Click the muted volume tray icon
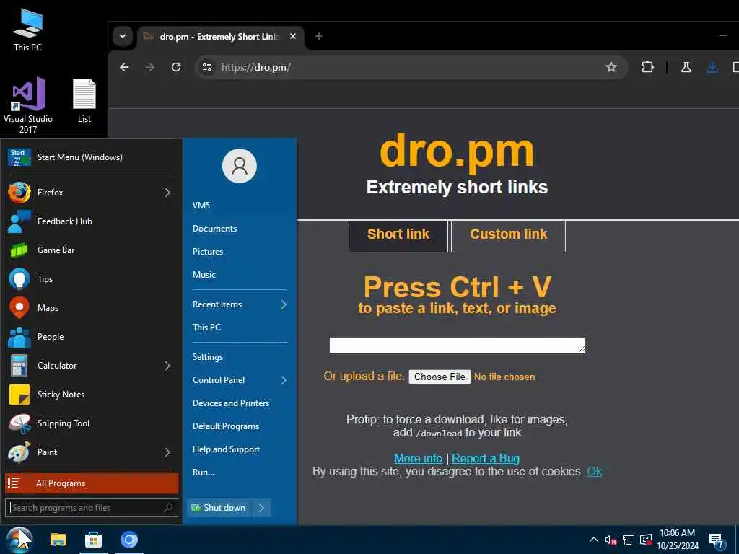 pyautogui.click(x=611, y=540)
